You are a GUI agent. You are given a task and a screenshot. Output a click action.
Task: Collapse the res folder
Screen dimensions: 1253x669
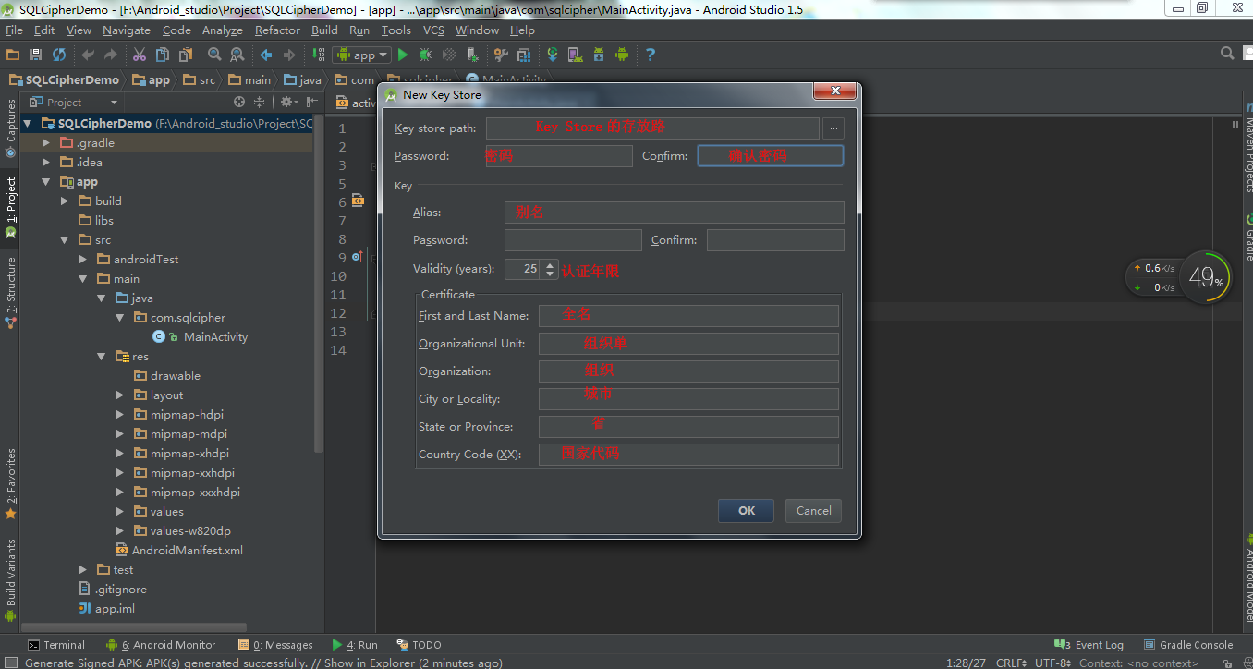(102, 357)
